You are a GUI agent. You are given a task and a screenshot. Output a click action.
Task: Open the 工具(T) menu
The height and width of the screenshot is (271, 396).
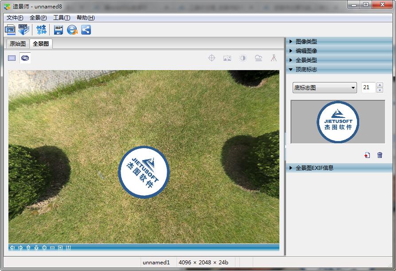click(x=62, y=18)
